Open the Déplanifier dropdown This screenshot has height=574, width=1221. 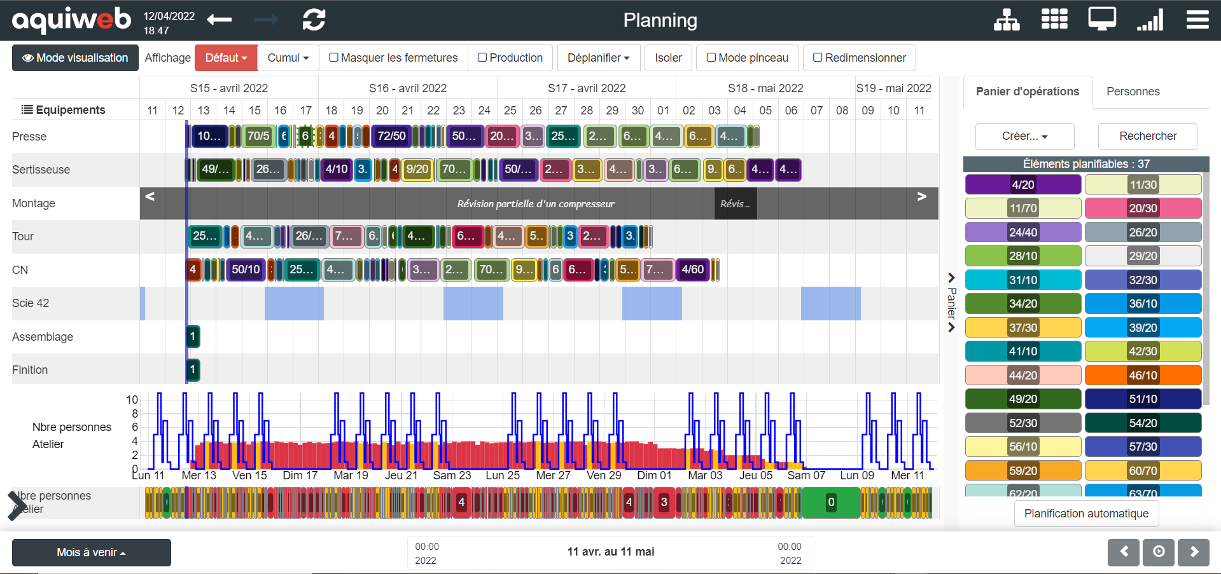[598, 58]
